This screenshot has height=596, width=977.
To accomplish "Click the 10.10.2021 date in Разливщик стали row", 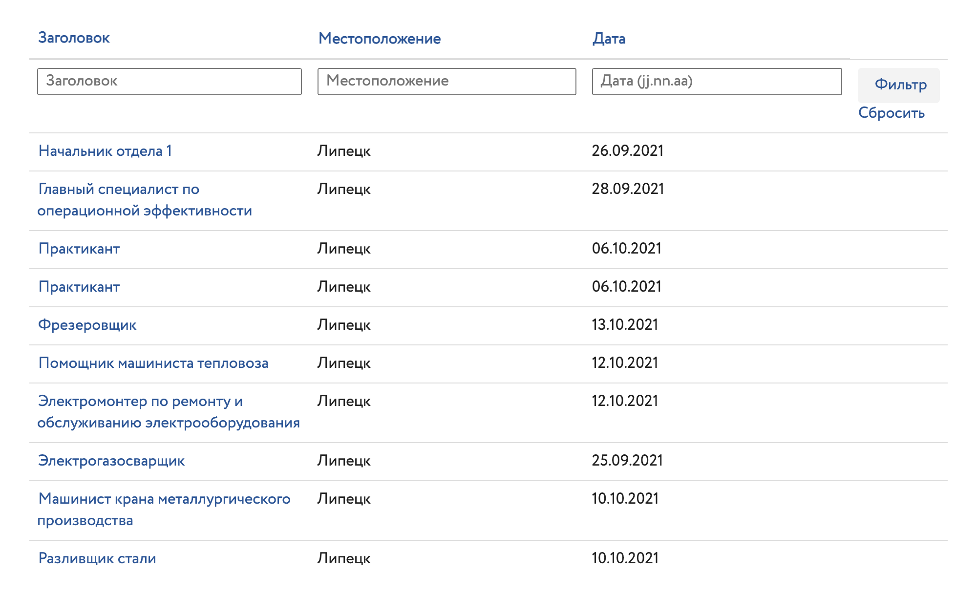I will (625, 558).
